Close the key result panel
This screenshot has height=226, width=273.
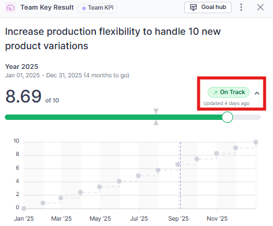pos(260,7)
